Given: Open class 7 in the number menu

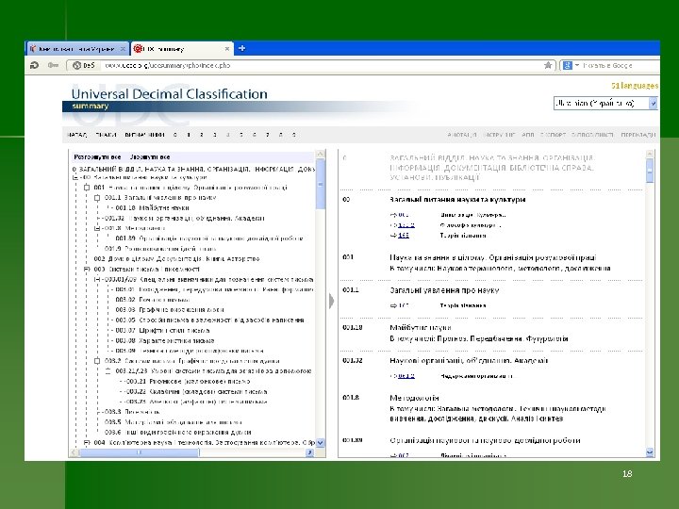Looking at the screenshot, I should [x=267, y=135].
